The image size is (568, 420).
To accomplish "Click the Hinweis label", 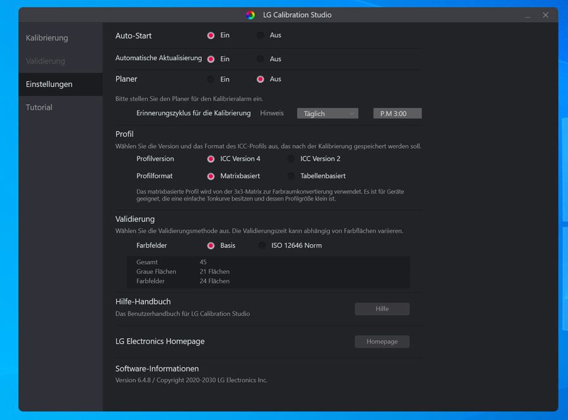I will tap(271, 113).
